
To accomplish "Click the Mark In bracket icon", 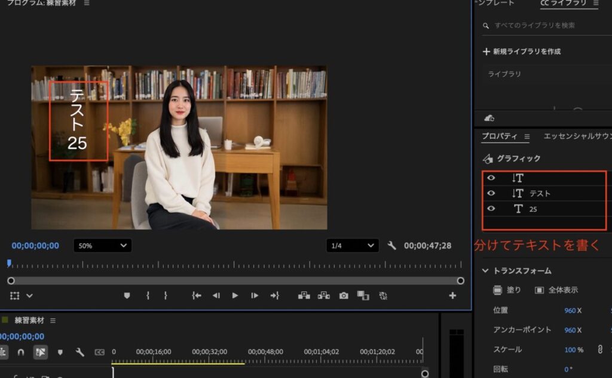I will point(148,296).
